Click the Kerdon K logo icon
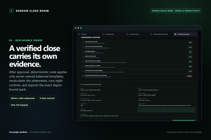Screen dimensions: 211x140 (12, 11)
